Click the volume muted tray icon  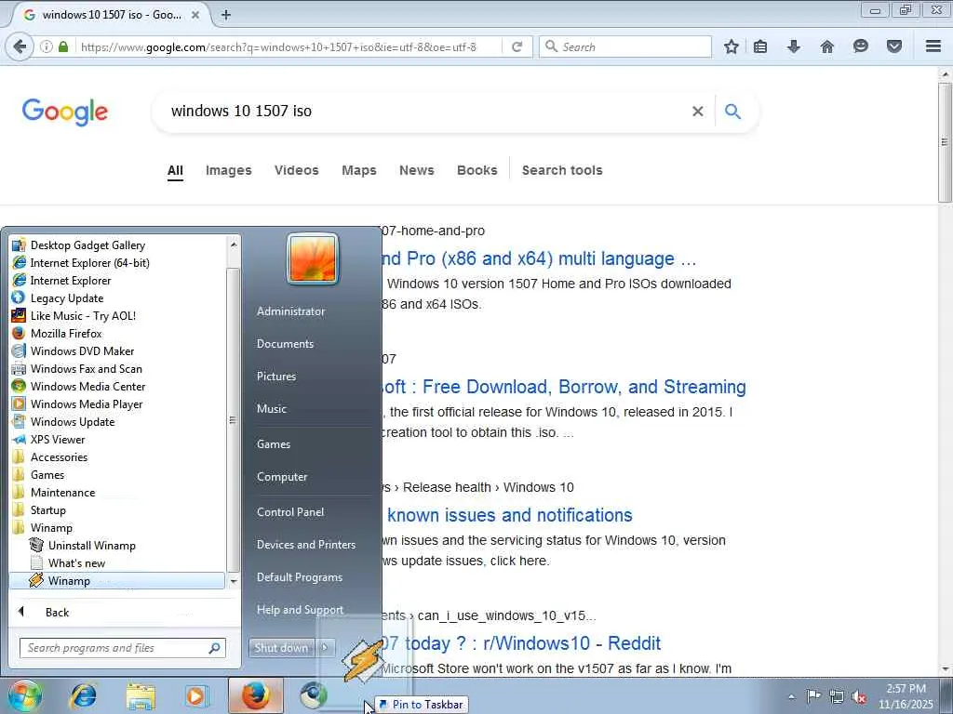coord(859,697)
